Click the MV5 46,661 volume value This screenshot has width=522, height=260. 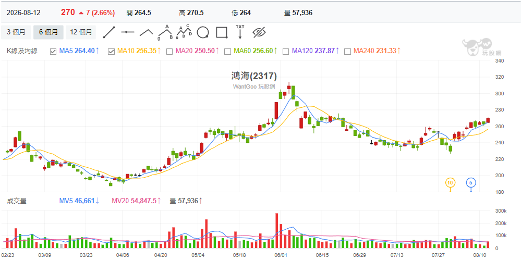79,201
